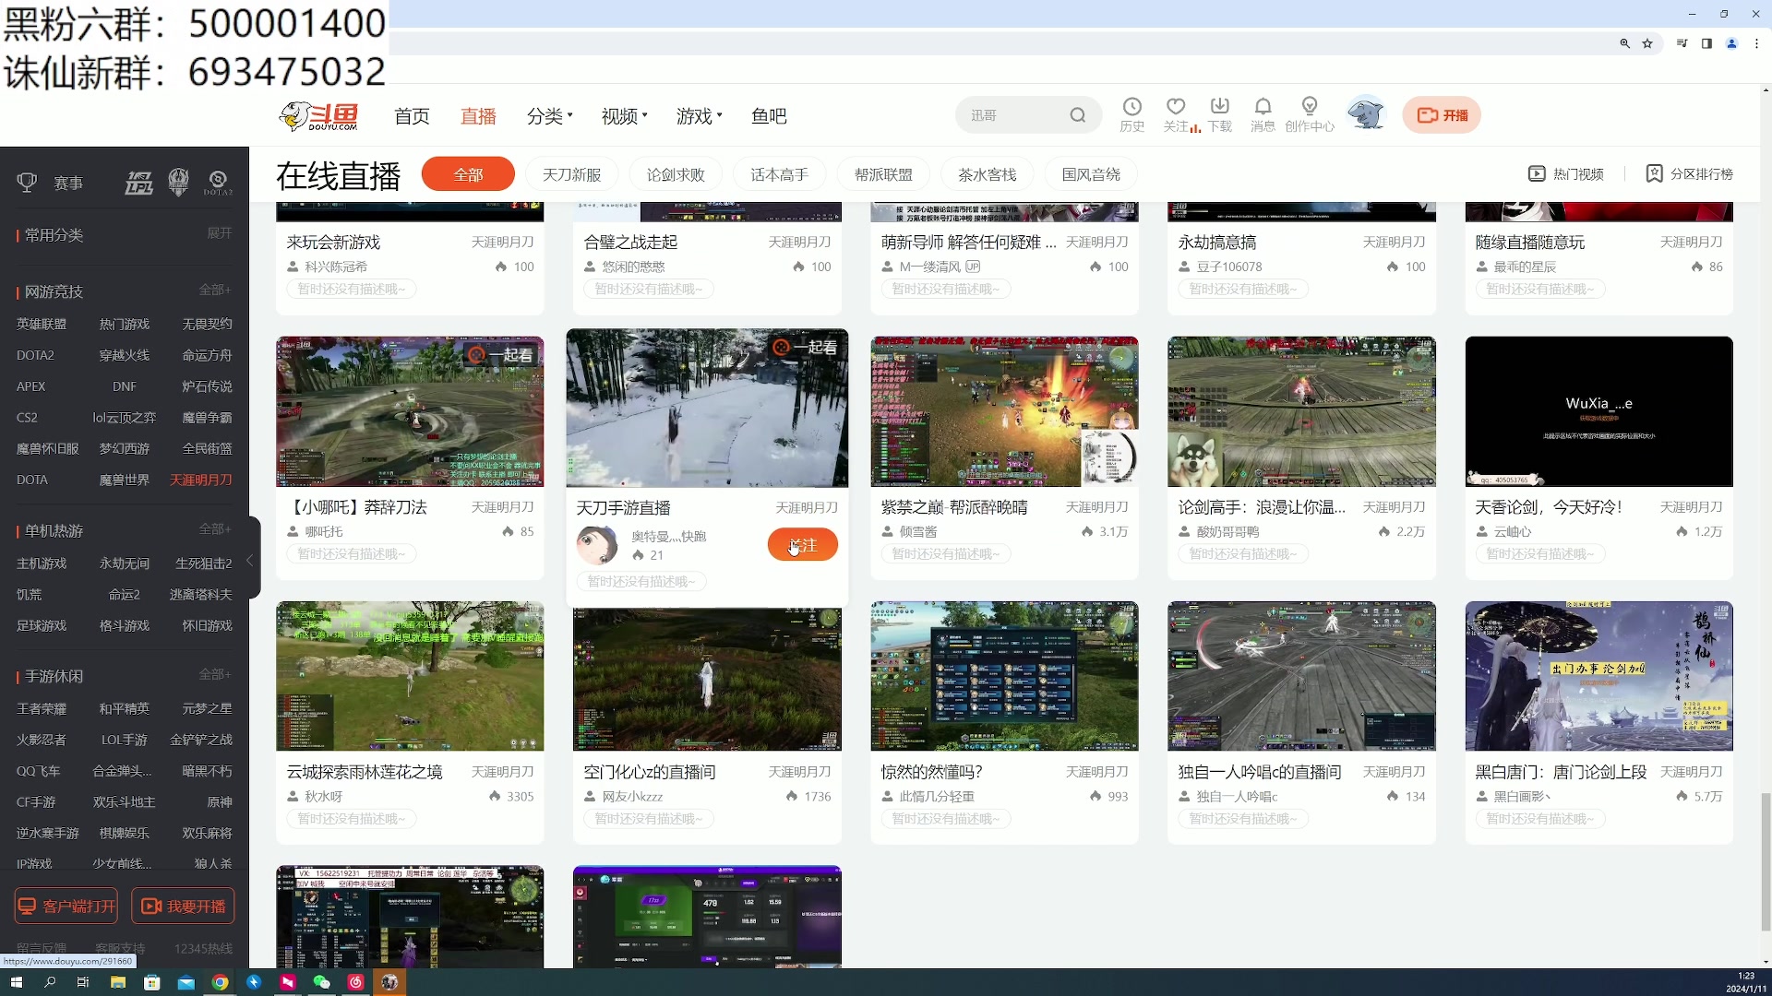This screenshot has height=996, width=1772.
Task: Click the search magnifier icon
Action: click(x=1078, y=114)
